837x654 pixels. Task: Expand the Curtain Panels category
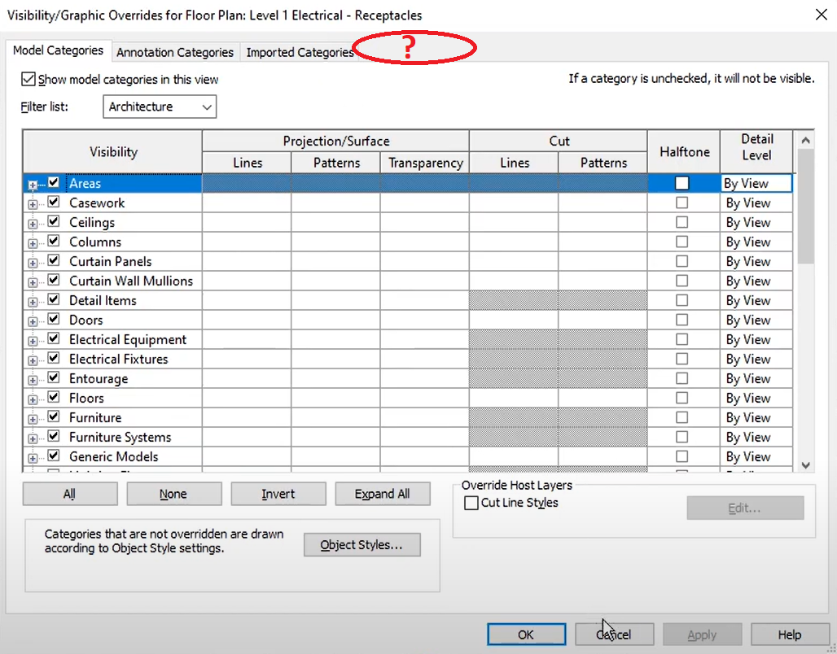(x=33, y=263)
